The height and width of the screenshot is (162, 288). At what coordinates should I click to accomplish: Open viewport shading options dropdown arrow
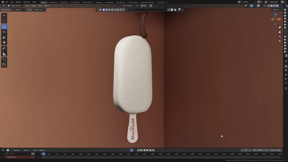coord(280,6)
